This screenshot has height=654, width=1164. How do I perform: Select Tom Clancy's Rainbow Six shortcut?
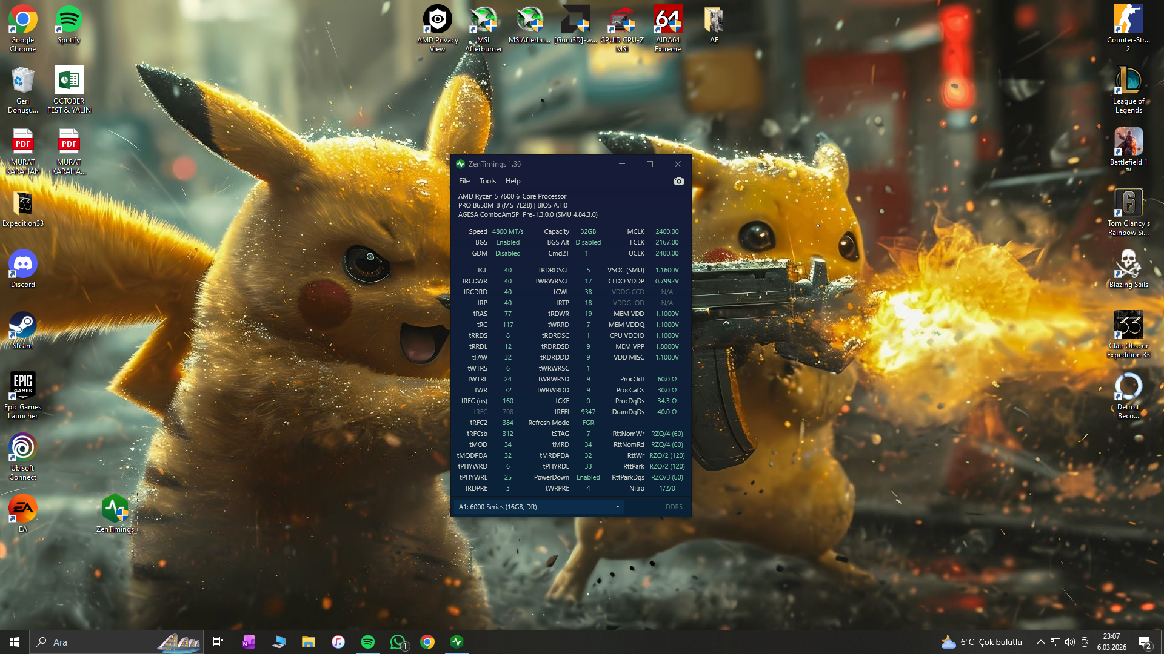pos(1128,212)
